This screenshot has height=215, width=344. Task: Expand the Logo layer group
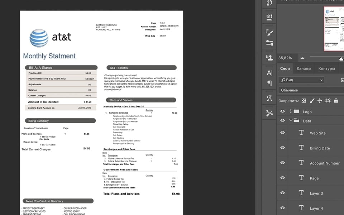291,111
